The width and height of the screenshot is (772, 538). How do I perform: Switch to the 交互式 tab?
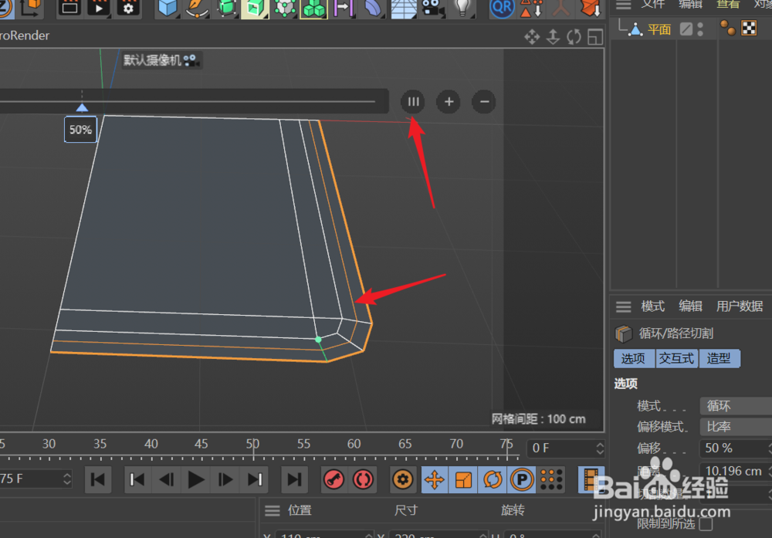pyautogui.click(x=676, y=358)
